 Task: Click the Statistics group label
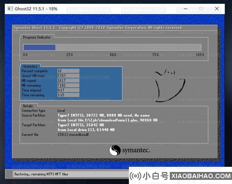[30, 66]
